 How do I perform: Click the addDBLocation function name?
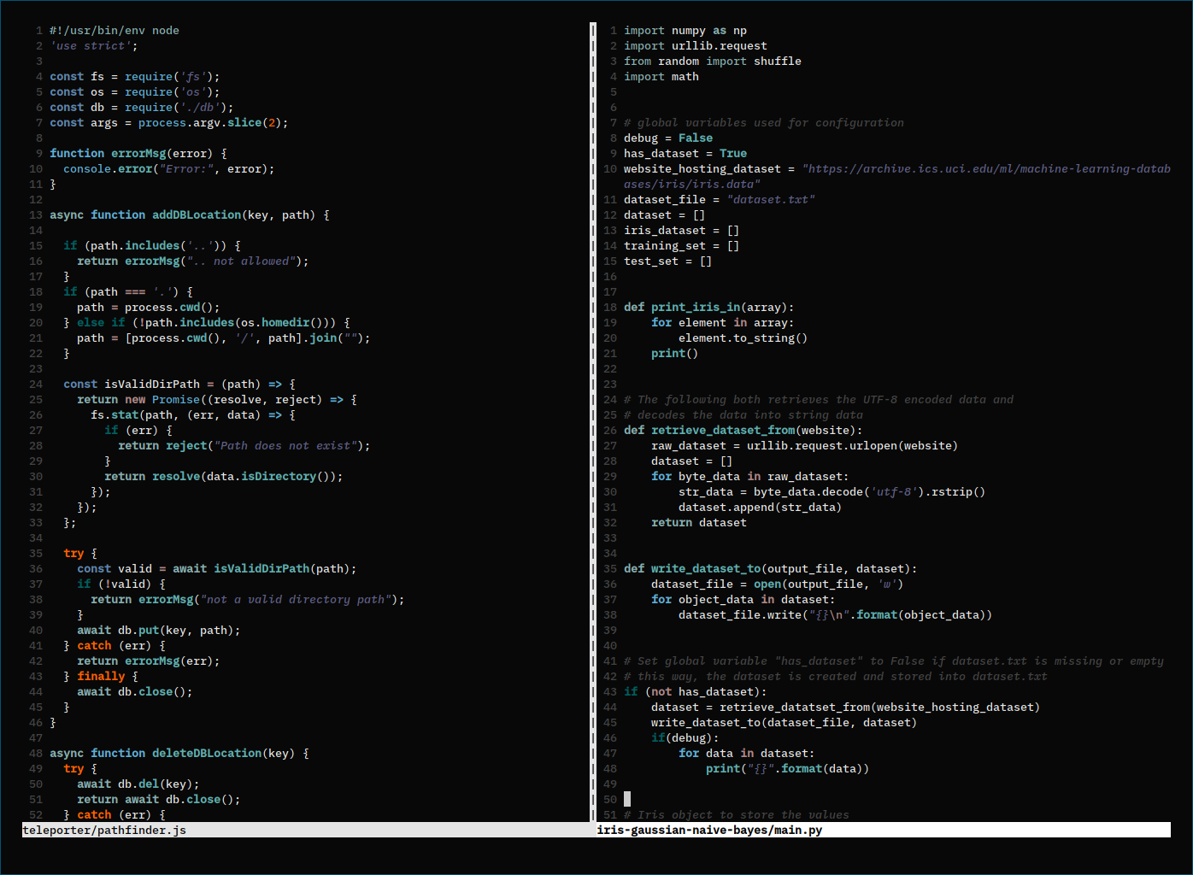click(197, 215)
